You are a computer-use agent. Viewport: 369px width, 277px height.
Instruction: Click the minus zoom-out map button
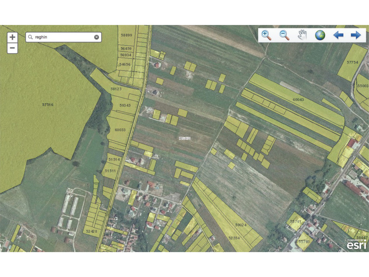(12, 48)
